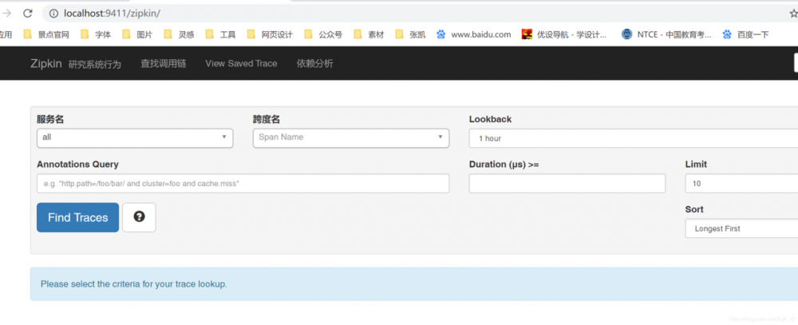Click the forward navigation arrow
798x325 pixels.
click(x=6, y=14)
